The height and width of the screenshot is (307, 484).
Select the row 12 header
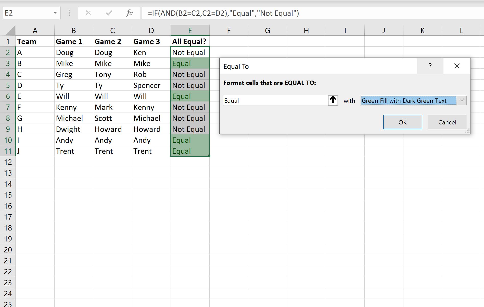[8, 162]
